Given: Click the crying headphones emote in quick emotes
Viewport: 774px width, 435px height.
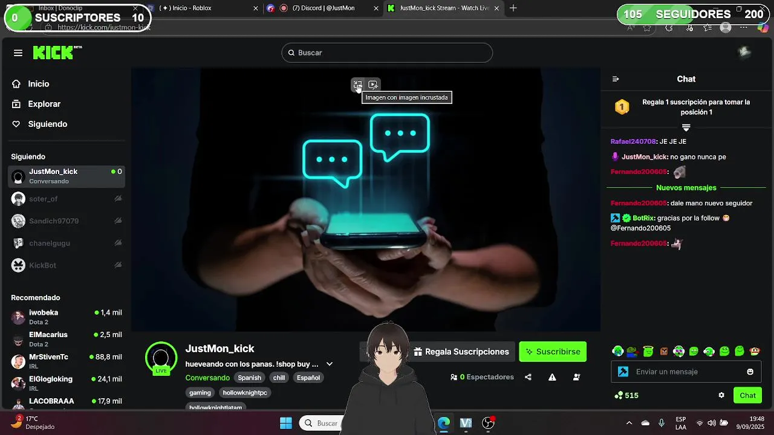Looking at the screenshot, I should [x=617, y=351].
